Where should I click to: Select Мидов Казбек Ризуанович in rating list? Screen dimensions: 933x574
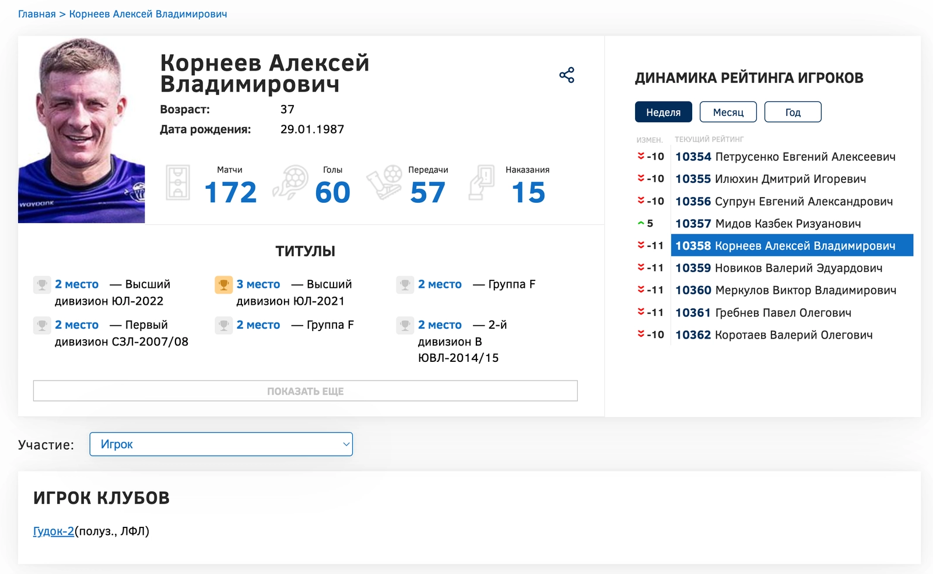[x=767, y=224]
